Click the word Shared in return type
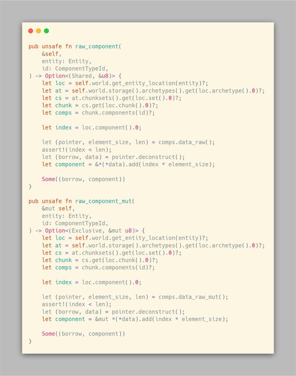This screenshot has height=376, width=296. click(x=82, y=76)
